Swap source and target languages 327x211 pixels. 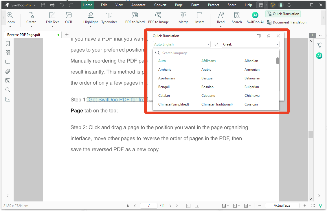click(x=216, y=44)
